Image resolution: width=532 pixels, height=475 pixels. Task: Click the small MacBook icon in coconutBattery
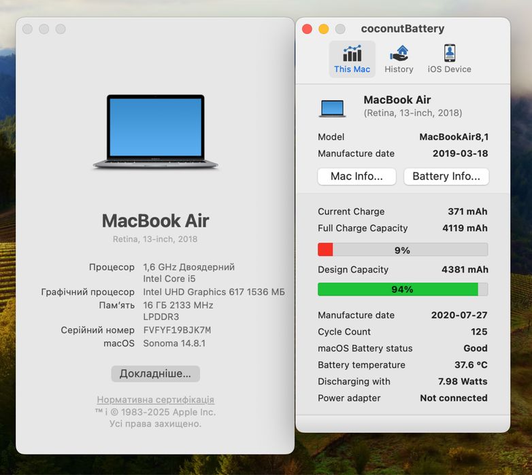pyautogui.click(x=332, y=109)
